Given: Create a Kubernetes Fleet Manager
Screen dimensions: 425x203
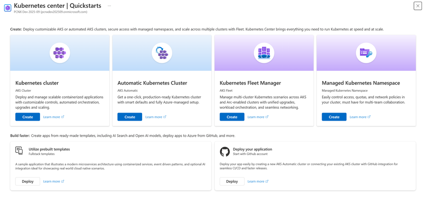Looking at the screenshot, I should 232,117.
